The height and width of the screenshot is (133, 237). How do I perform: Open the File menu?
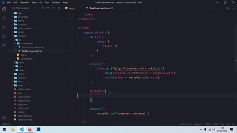coord(9,3)
